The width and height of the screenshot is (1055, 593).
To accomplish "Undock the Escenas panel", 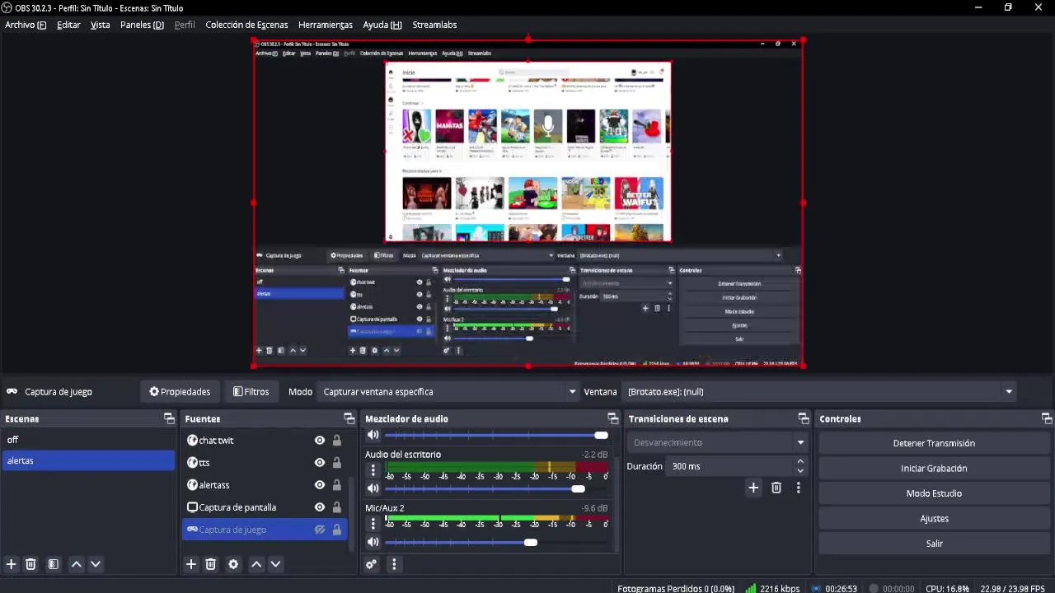I will 169,418.
